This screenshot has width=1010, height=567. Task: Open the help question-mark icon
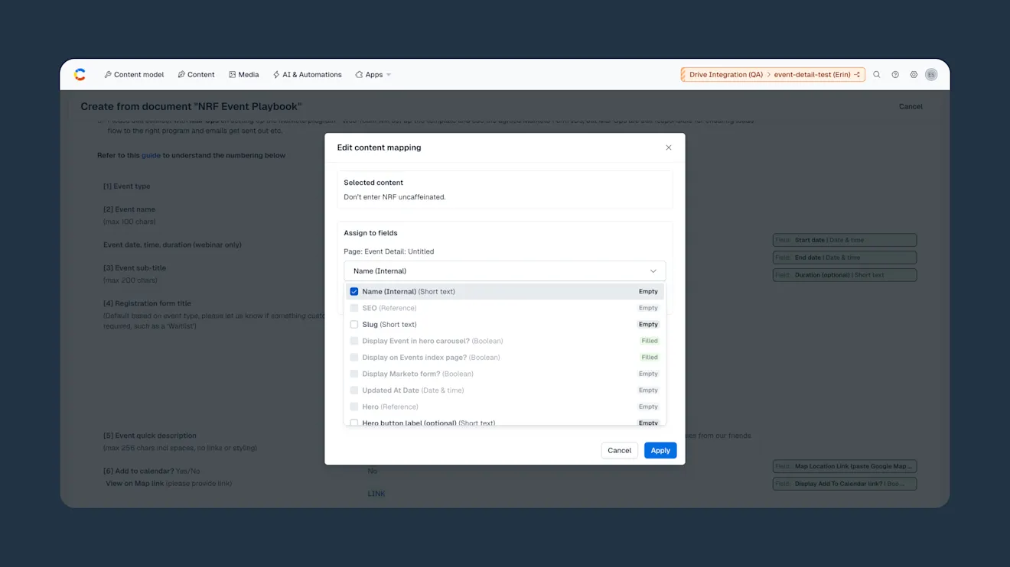click(x=895, y=75)
